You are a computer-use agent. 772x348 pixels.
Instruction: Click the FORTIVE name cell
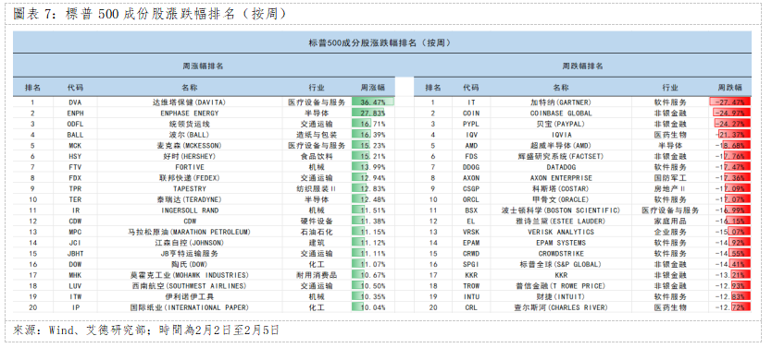pos(189,167)
